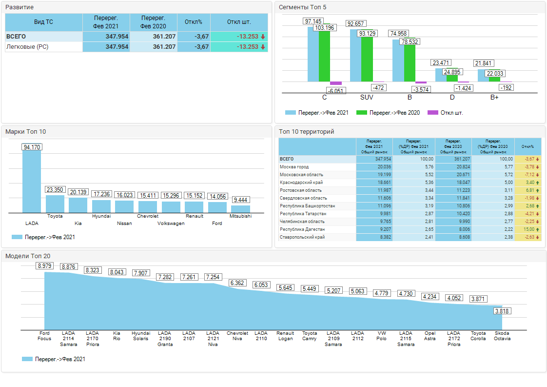The image size is (547, 387).
Task: Click the green up arrow for Ростовская область
Action: (537, 190)
